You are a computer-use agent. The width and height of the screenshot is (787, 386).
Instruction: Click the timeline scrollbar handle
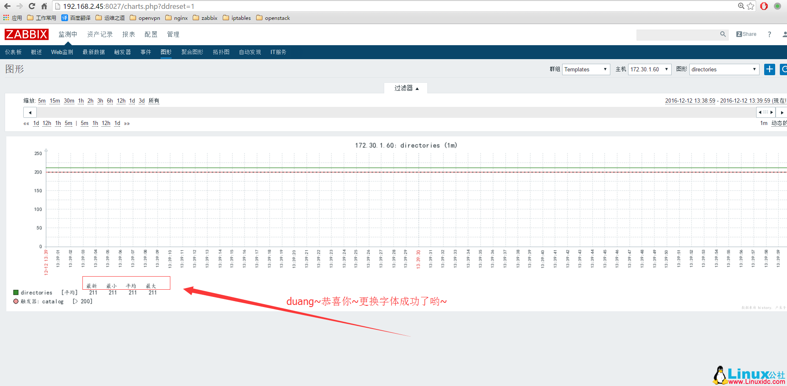tap(765, 112)
